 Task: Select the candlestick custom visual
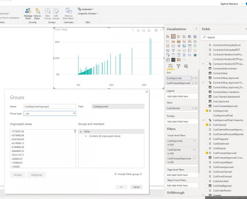[173, 60]
